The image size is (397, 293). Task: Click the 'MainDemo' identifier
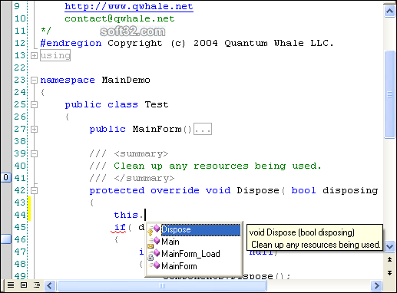(x=126, y=80)
